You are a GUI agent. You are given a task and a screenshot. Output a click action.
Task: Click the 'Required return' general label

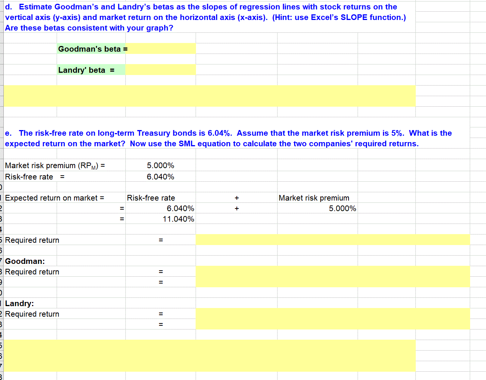pos(32,240)
